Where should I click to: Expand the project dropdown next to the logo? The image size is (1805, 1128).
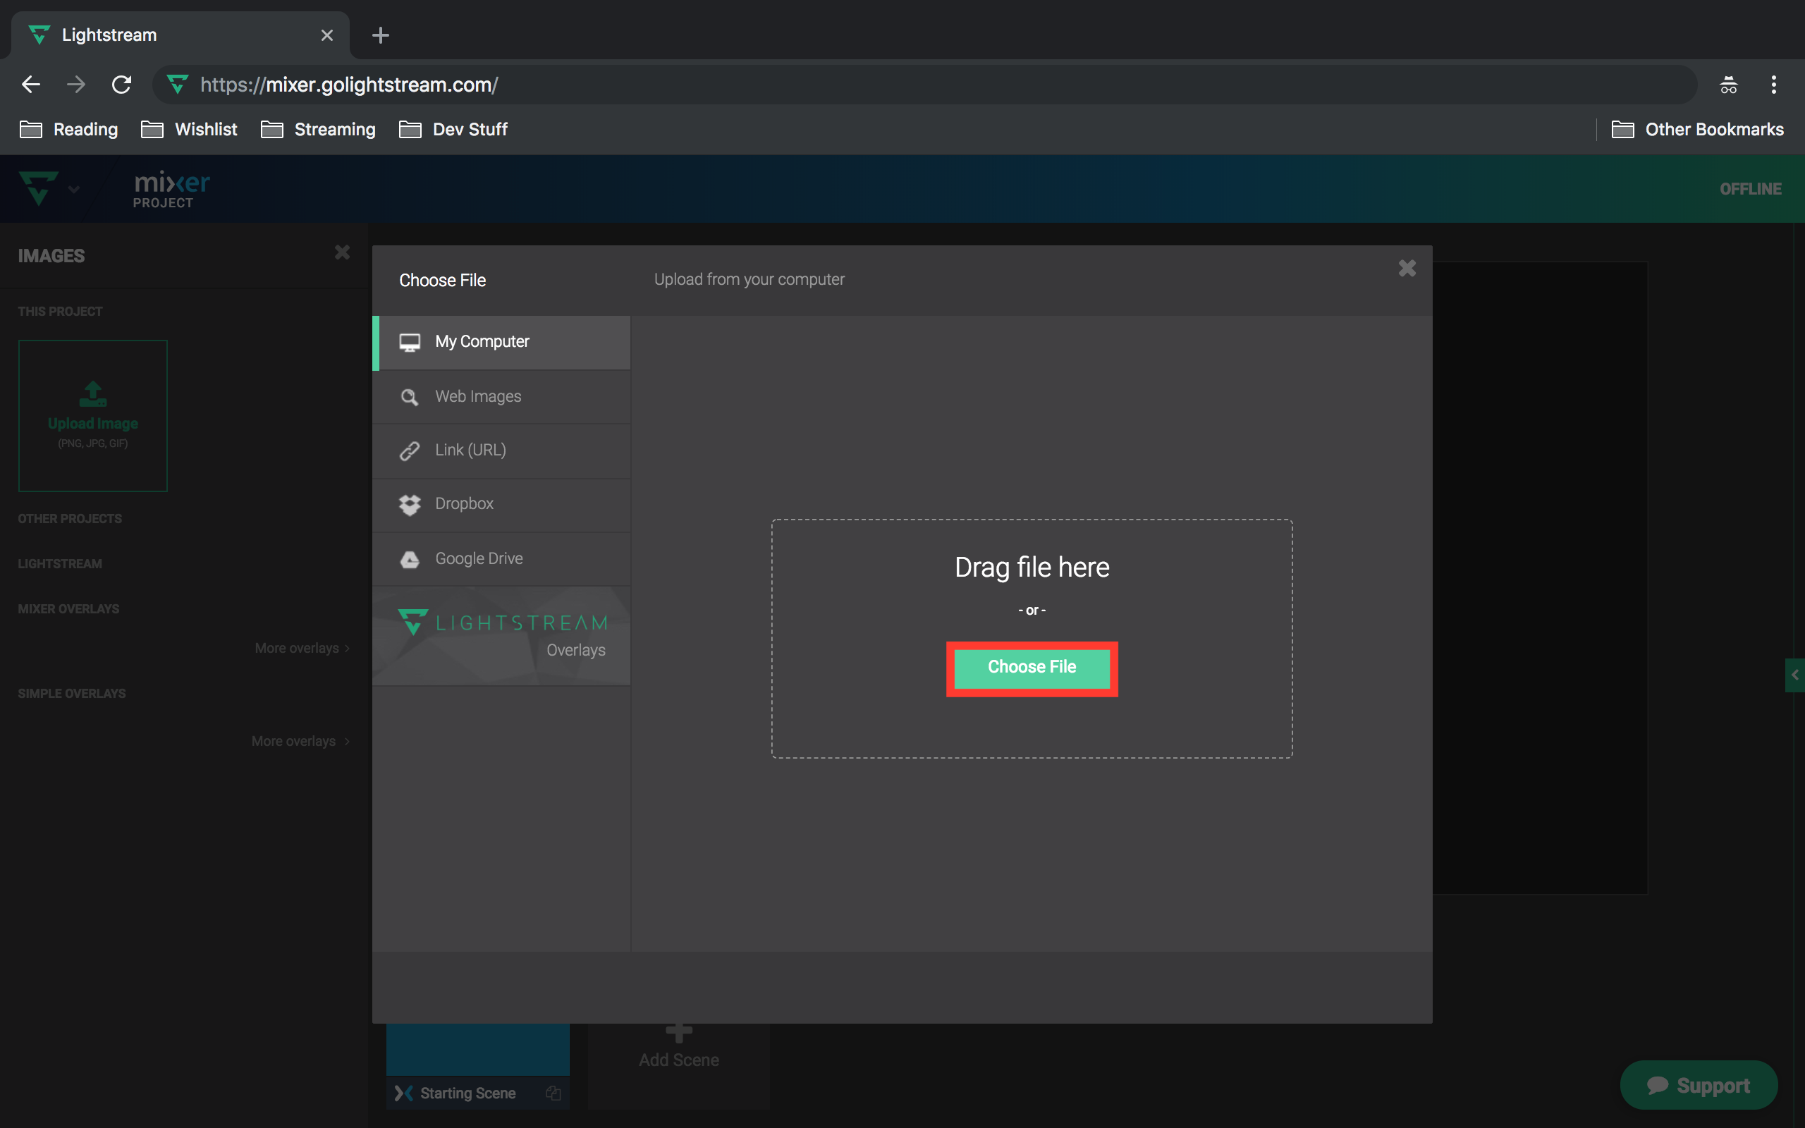[x=74, y=189]
